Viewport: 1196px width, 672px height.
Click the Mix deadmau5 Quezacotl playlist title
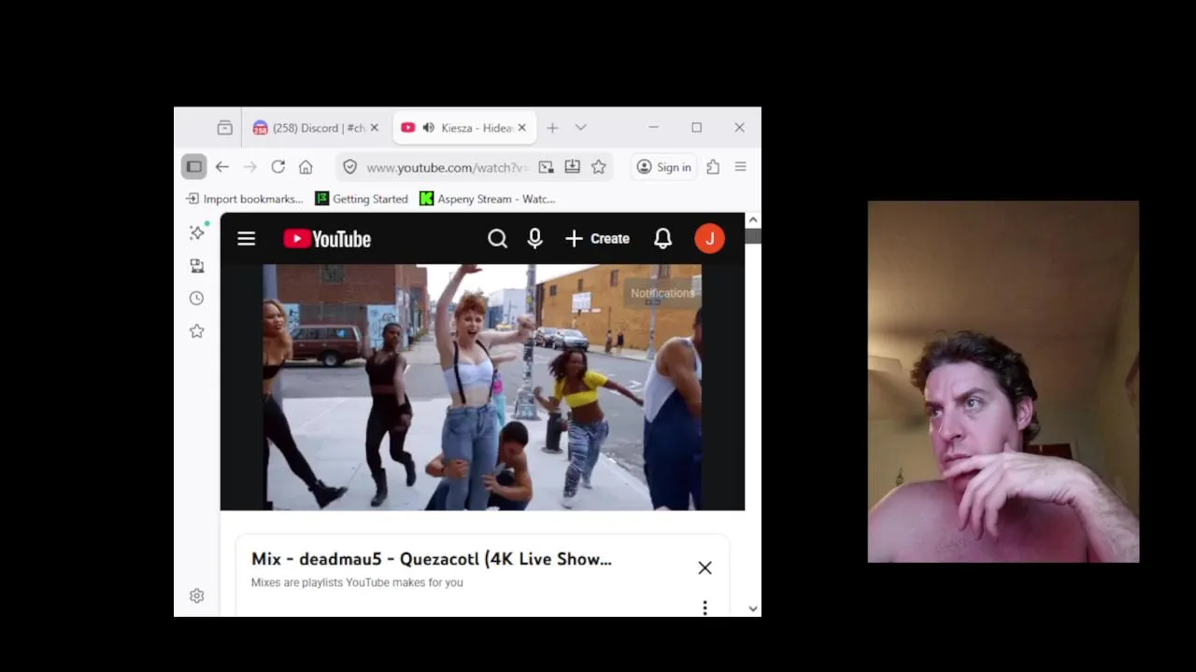tap(431, 559)
